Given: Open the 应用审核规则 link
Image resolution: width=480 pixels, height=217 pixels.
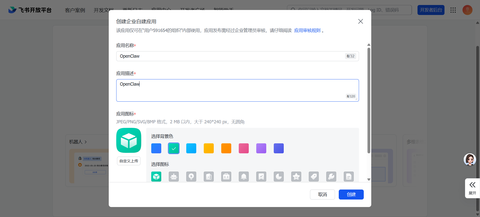Looking at the screenshot, I should [x=307, y=30].
